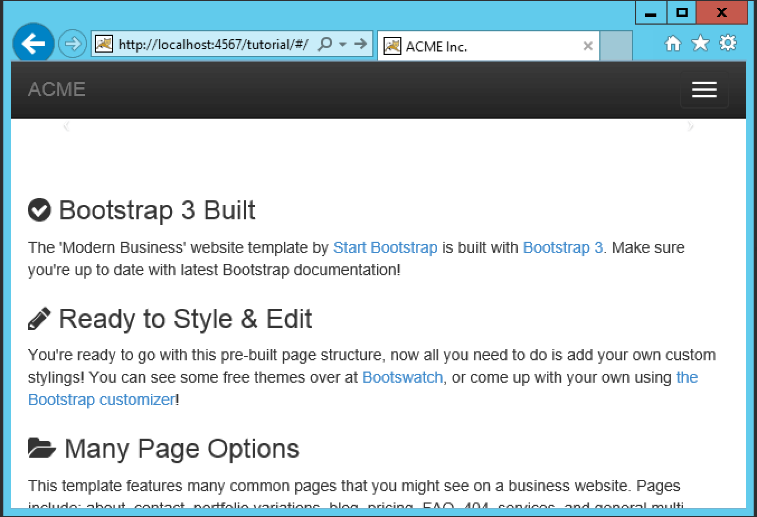Click the Go arrow in the address bar
The image size is (757, 517).
pyautogui.click(x=361, y=44)
